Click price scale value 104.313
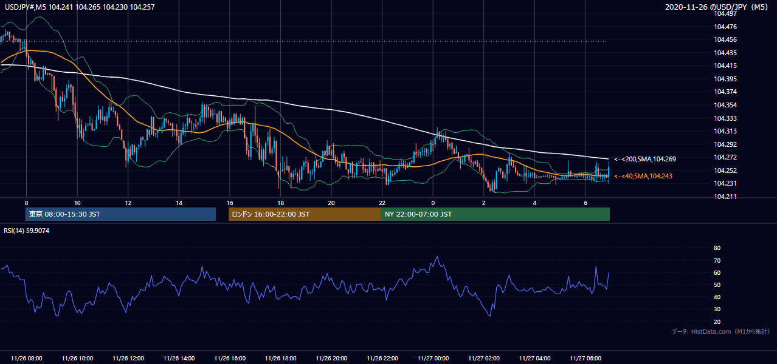 click(726, 131)
